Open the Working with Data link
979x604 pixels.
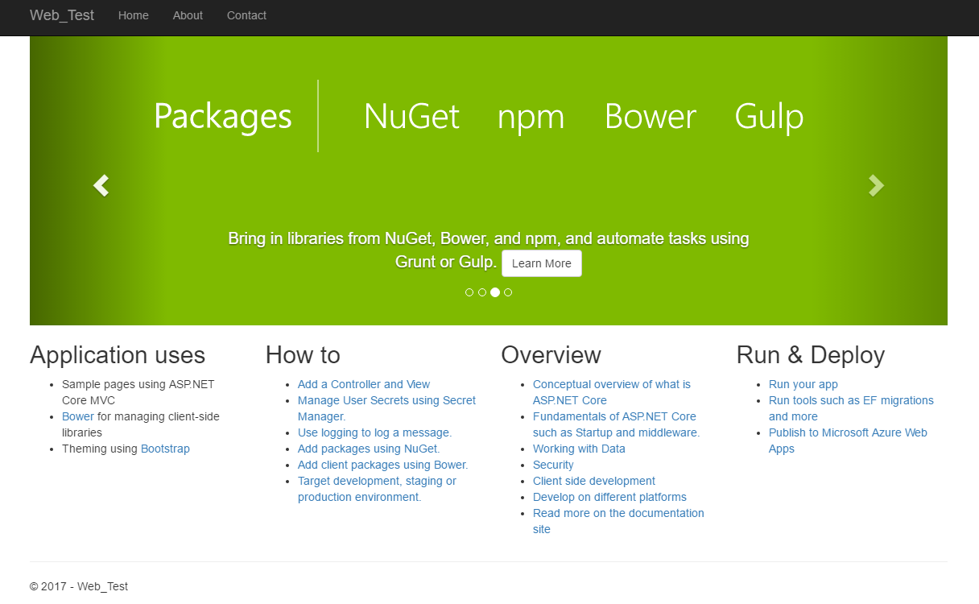(x=579, y=449)
